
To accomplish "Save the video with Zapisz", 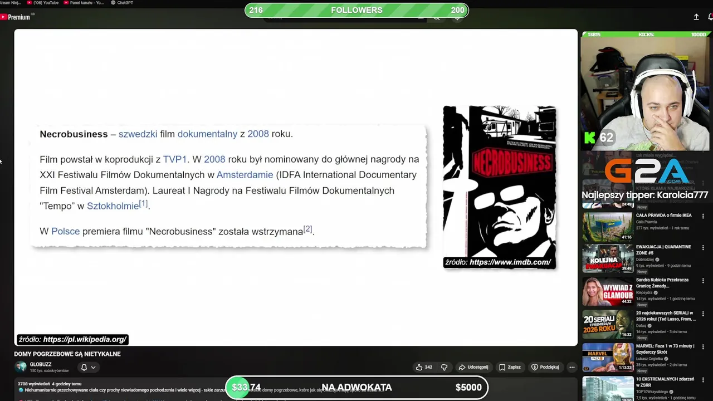I will coord(510,368).
